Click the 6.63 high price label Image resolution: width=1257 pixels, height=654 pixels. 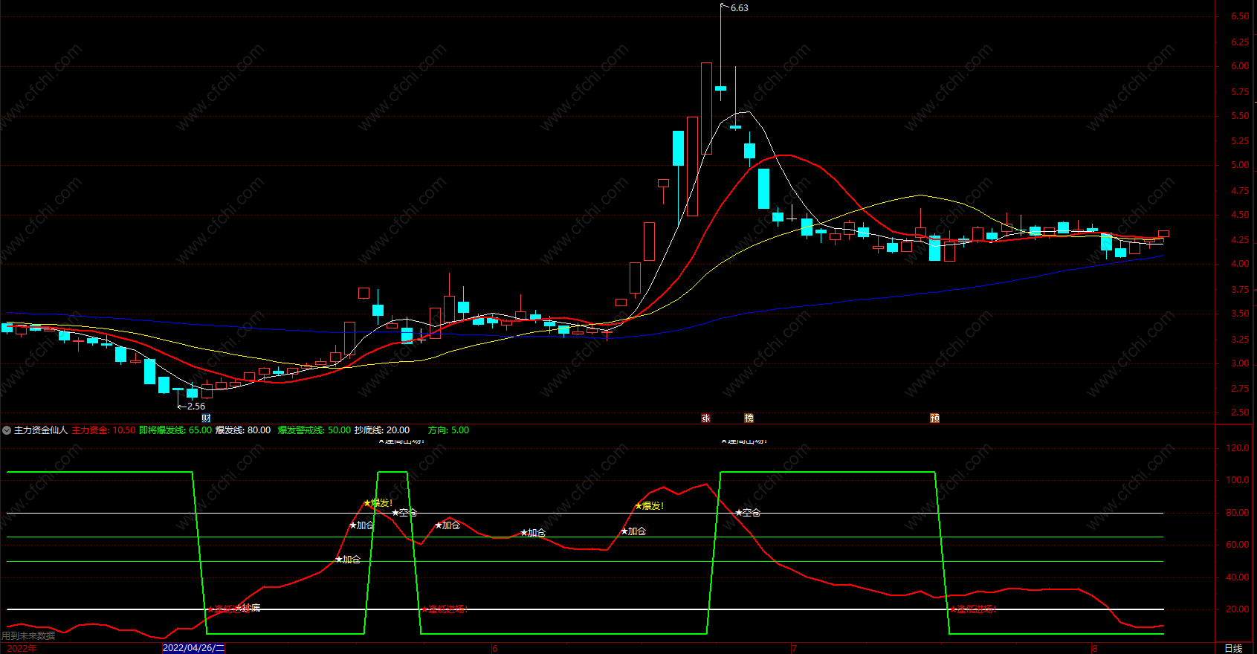click(x=739, y=8)
